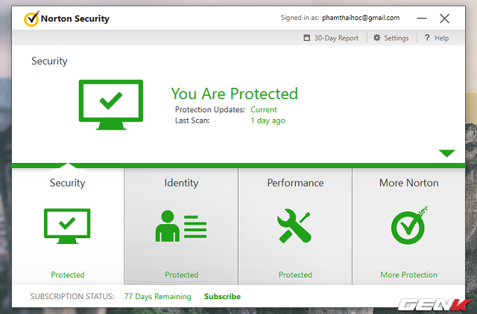477x314 pixels.
Task: Open the More Norton tab
Action: (409, 183)
